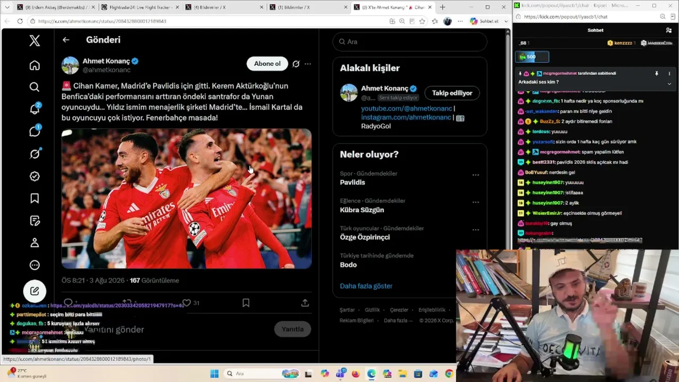Image resolution: width=679 pixels, height=382 pixels.
Task: Open youtube.com/@ahmetkonanc link
Action: 406,108
